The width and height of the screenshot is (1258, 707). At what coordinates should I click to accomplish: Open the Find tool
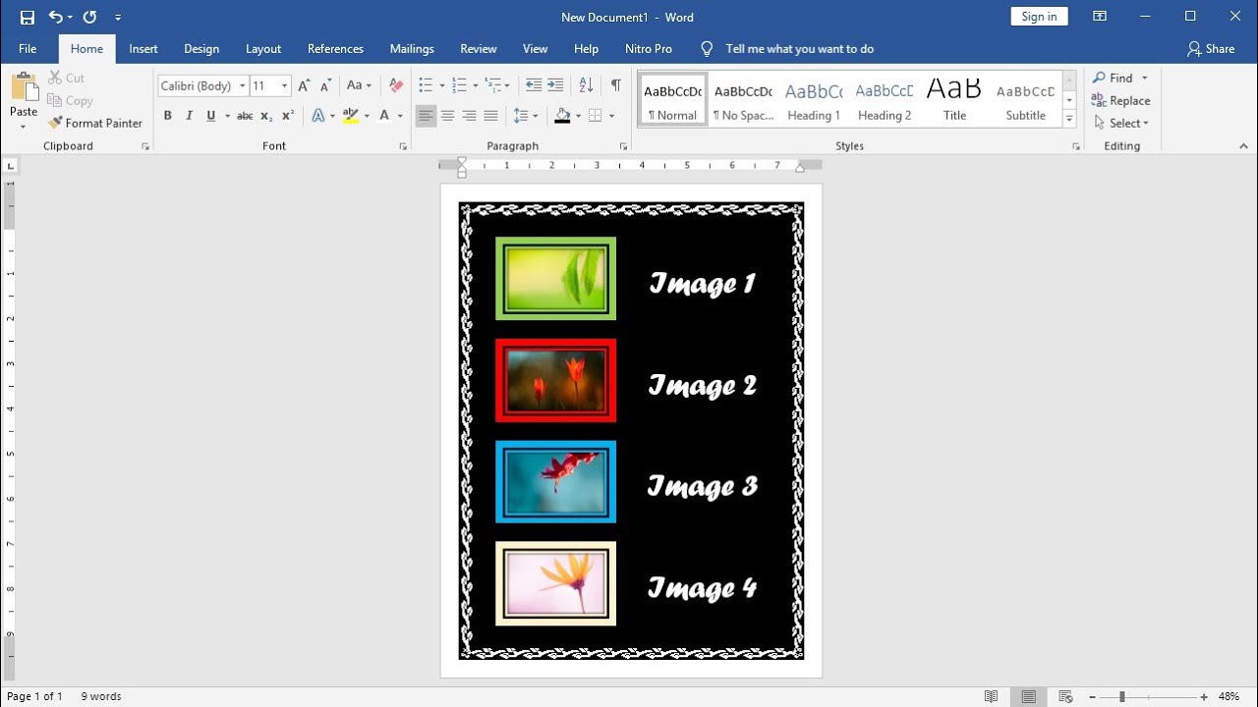pyautogui.click(x=1114, y=78)
